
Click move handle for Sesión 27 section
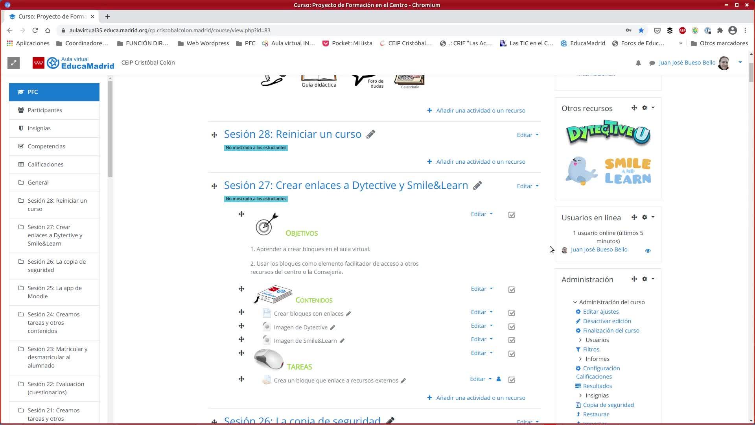pos(214,186)
